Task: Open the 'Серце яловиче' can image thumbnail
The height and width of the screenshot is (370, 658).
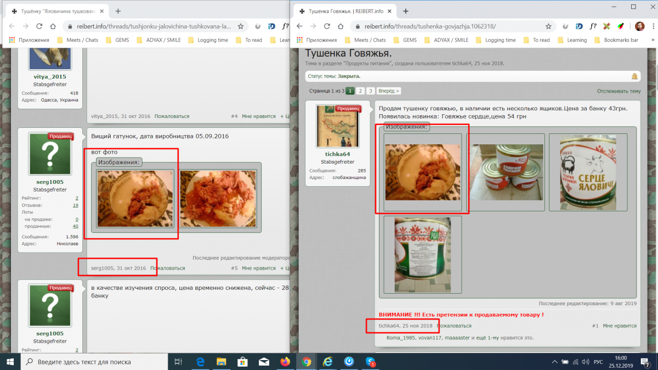Action: tap(592, 172)
